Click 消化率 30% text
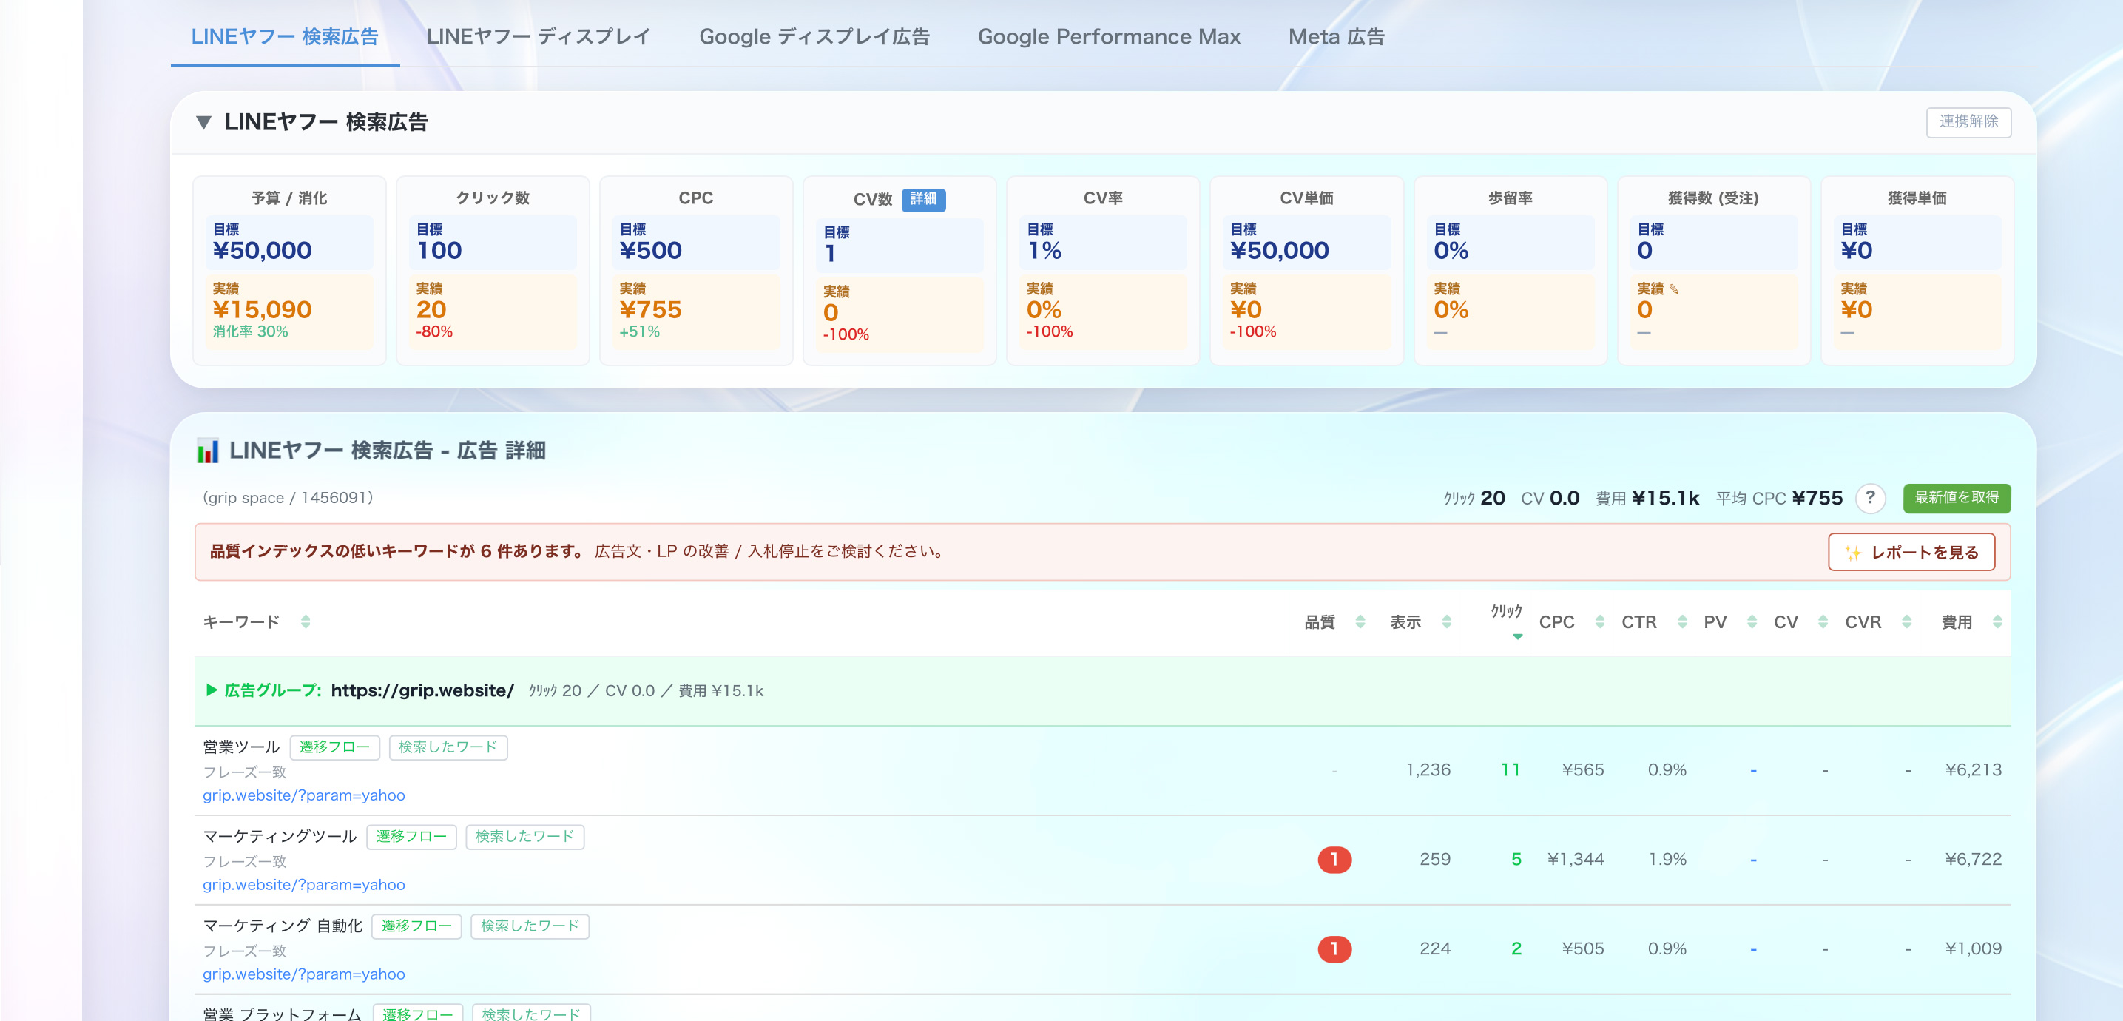Viewport: 2123px width, 1021px height. 251,332
